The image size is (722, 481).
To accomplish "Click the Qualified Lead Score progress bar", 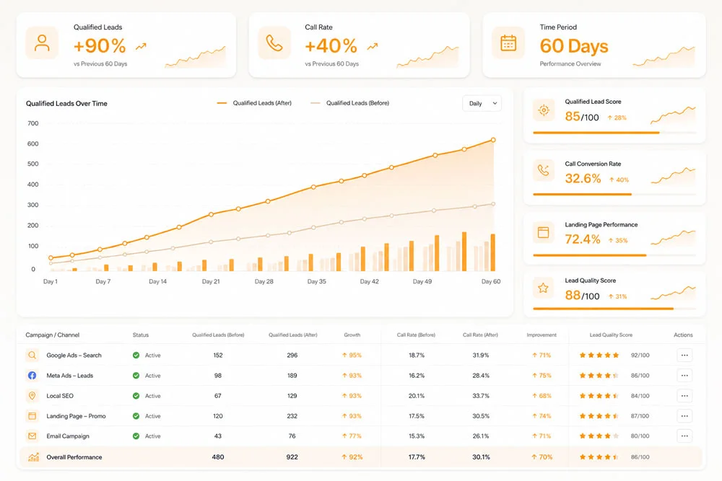I will [614, 133].
